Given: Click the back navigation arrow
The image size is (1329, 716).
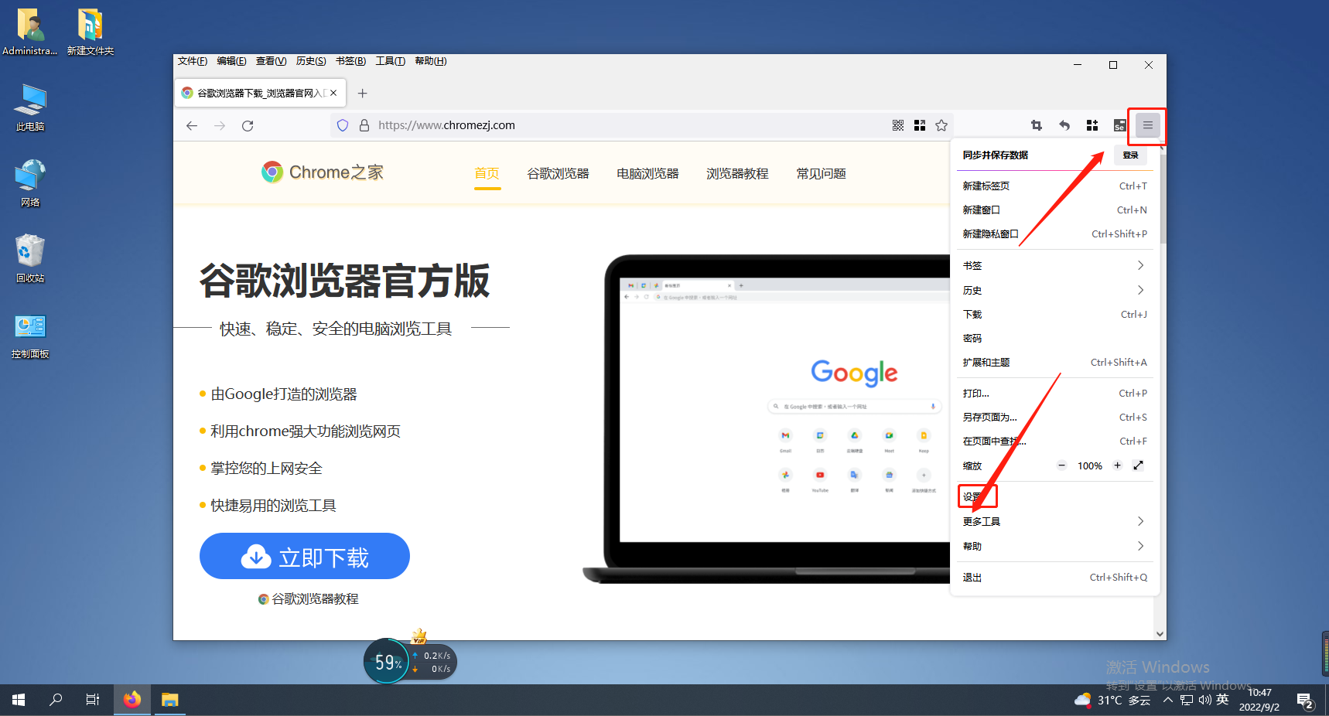Looking at the screenshot, I should click(192, 125).
